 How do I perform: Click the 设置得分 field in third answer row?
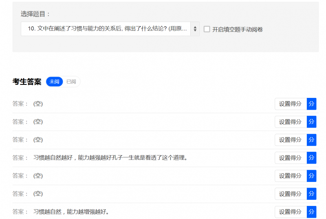click(x=291, y=140)
